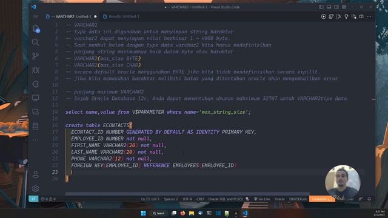The image size is (388, 218).
Task: Click line number 23 in the gutter
Action: [55, 172]
